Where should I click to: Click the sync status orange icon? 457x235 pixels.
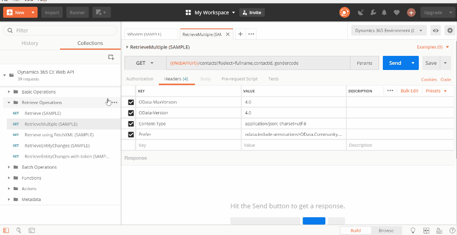pos(345,13)
